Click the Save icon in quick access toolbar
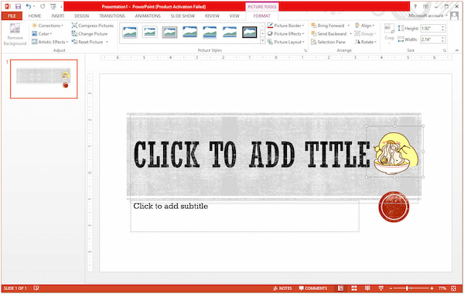Image resolution: width=464 pixels, height=294 pixels. coord(18,6)
